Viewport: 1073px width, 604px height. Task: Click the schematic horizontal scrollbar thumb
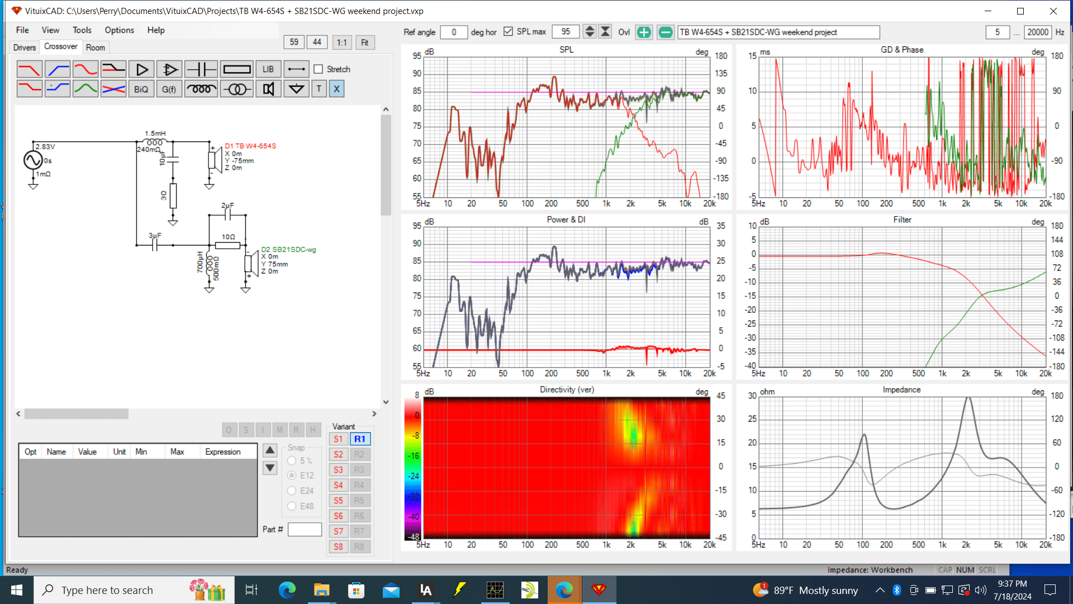tap(77, 414)
